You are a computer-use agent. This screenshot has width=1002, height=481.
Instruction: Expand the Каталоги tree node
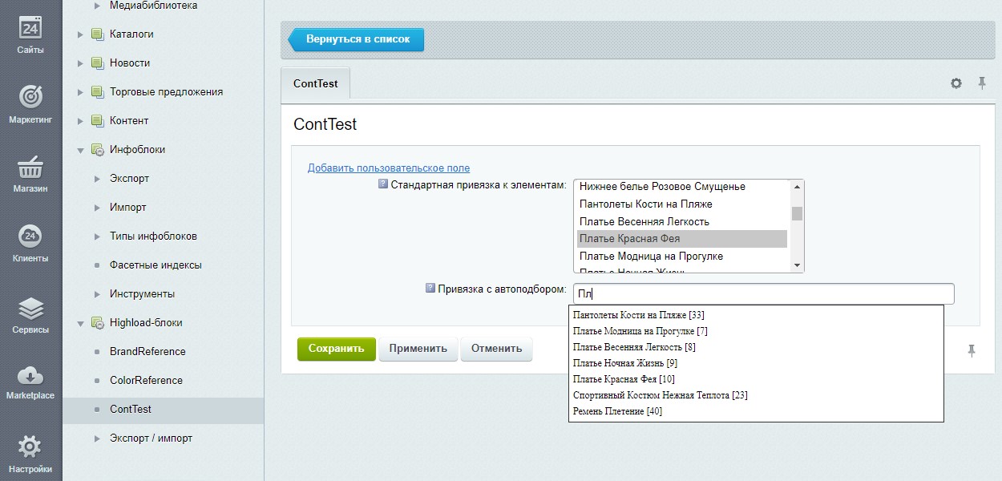(80, 34)
